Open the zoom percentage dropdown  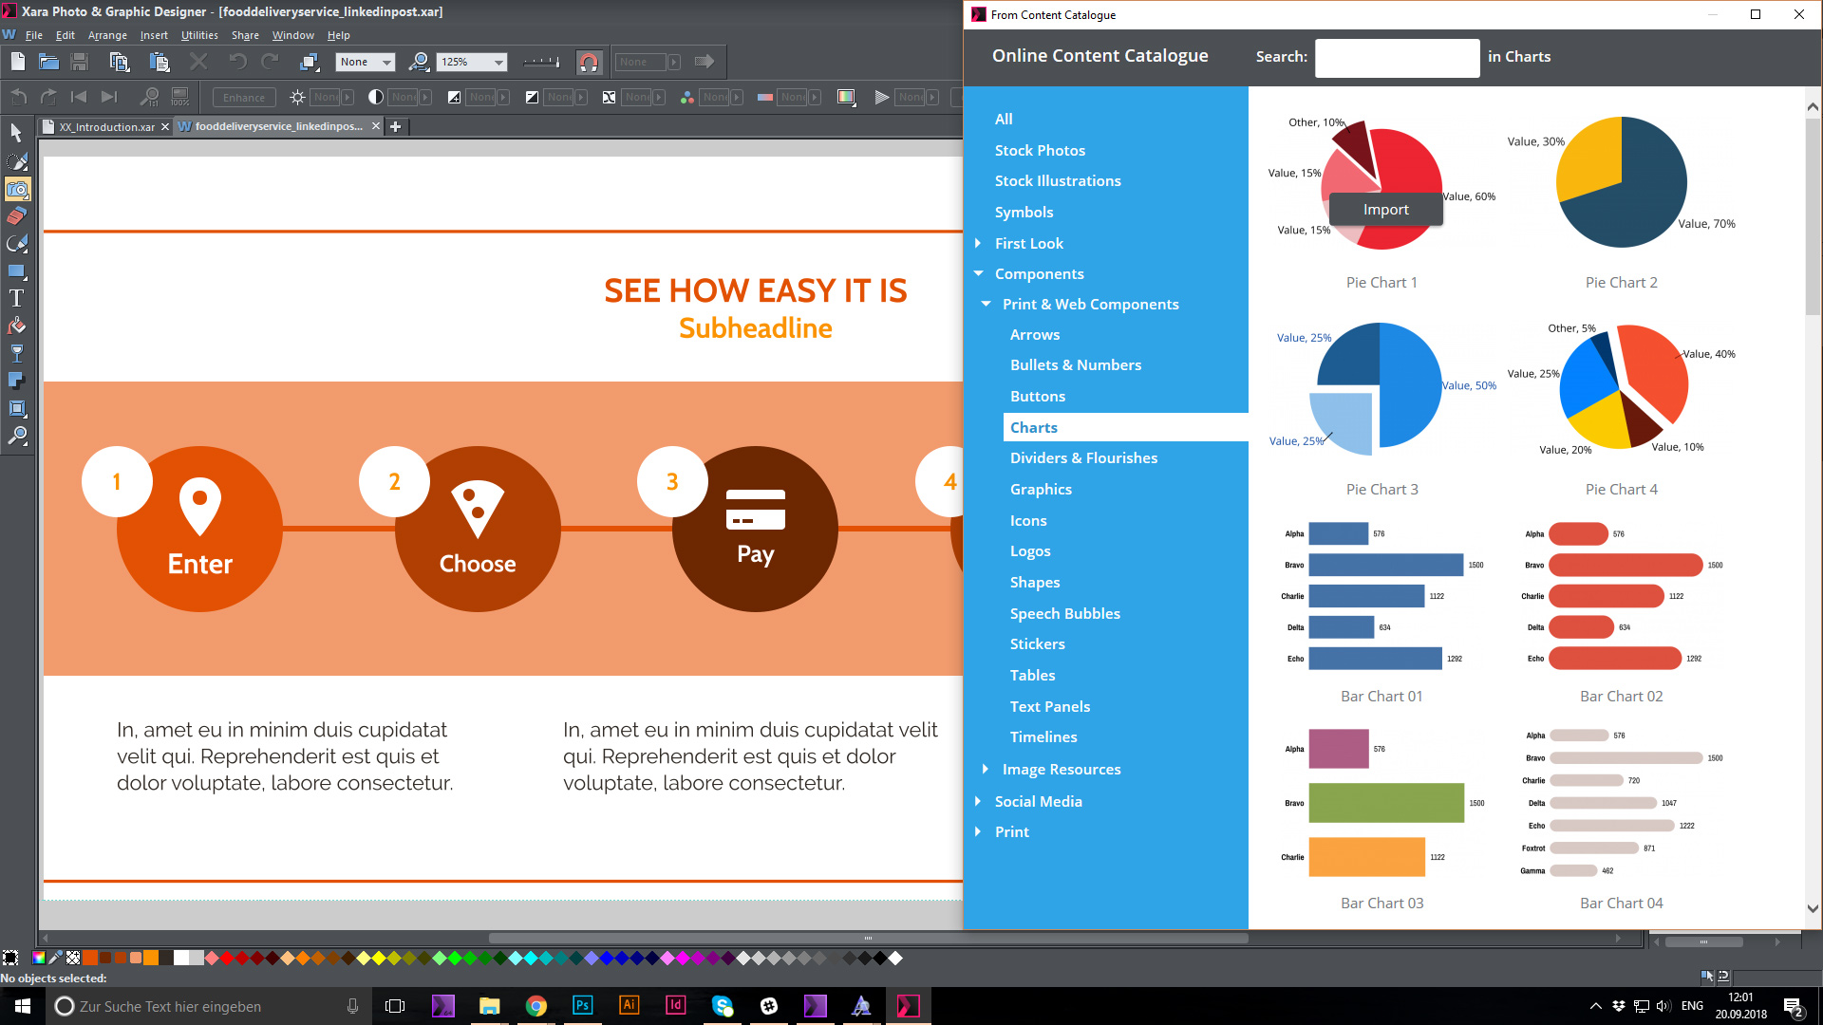click(x=498, y=62)
